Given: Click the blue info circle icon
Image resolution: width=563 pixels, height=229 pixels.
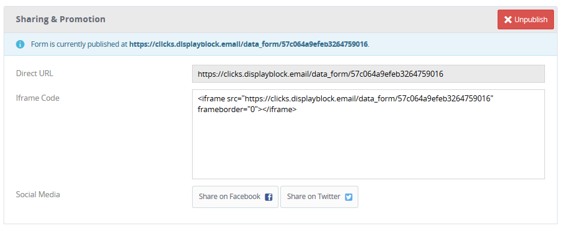Looking at the screenshot, I should (20, 44).
